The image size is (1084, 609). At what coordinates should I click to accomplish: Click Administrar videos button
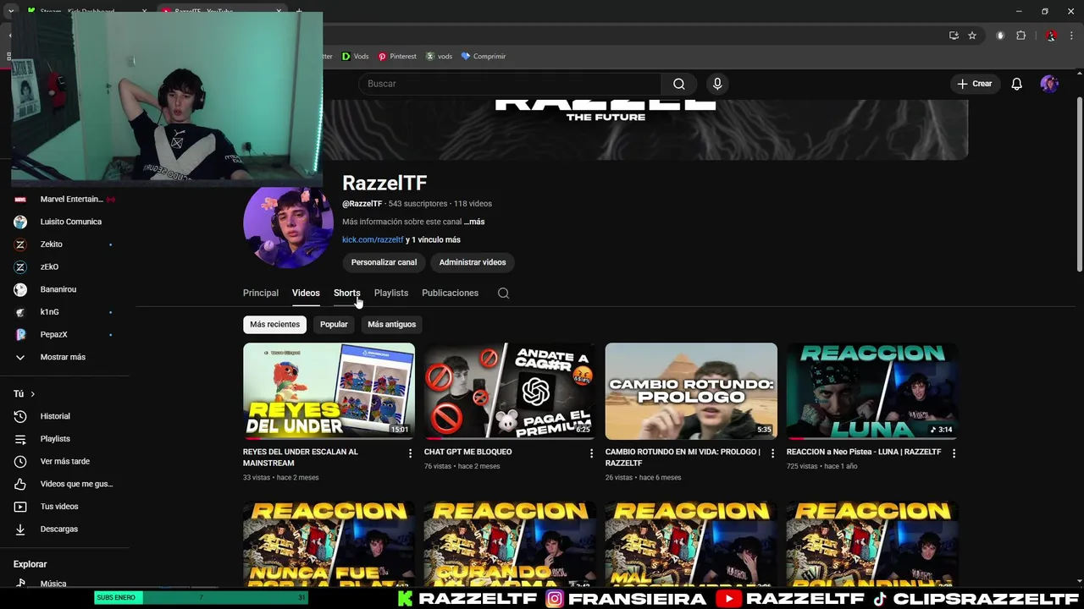click(x=473, y=262)
